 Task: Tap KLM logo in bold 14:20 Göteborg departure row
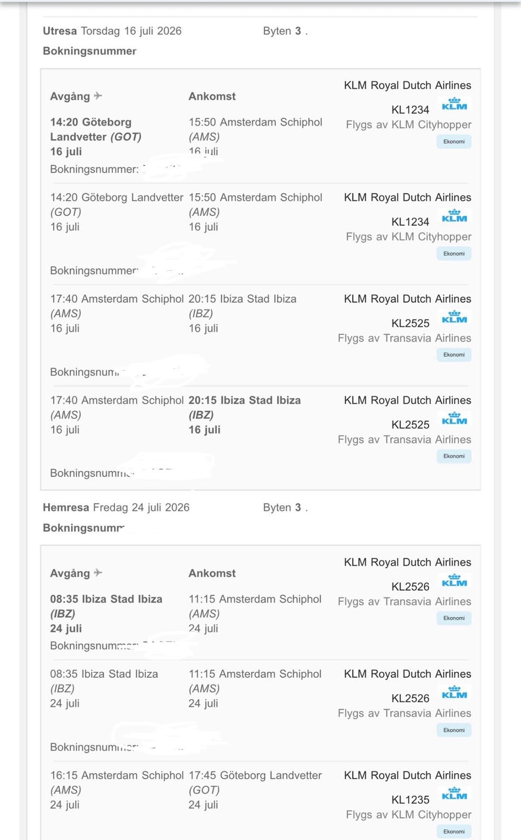(x=454, y=104)
